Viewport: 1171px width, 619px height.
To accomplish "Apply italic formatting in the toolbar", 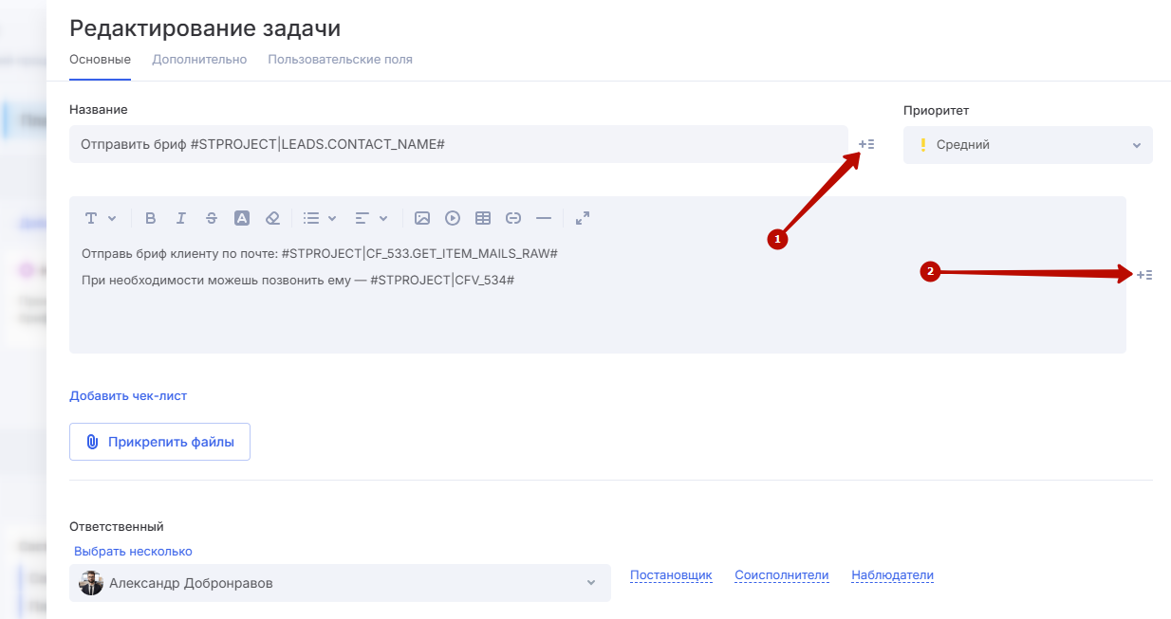I will pos(181,218).
